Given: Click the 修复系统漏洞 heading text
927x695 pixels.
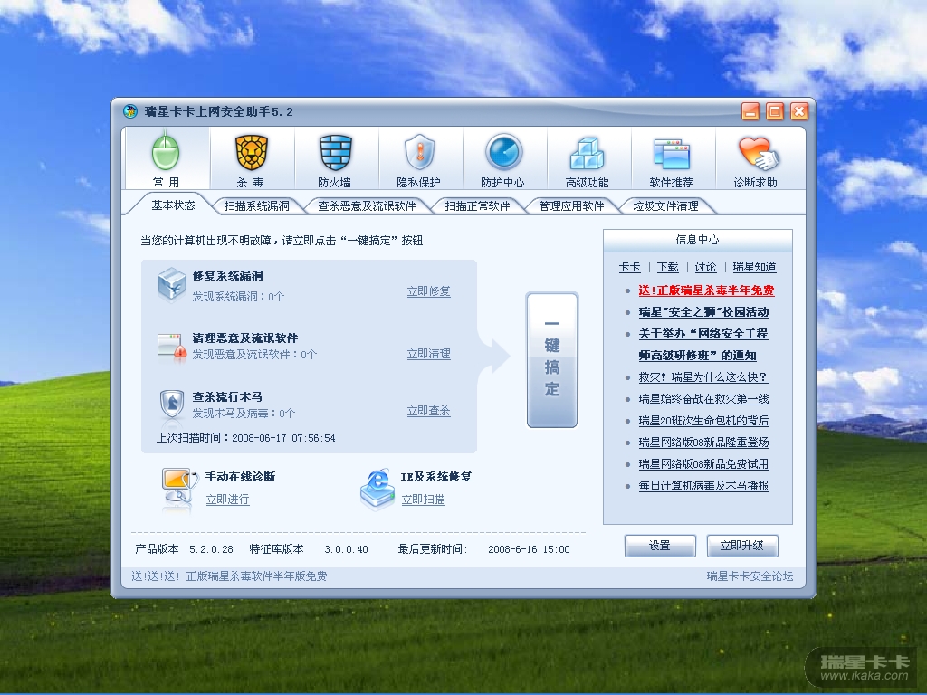Looking at the screenshot, I should 227,276.
